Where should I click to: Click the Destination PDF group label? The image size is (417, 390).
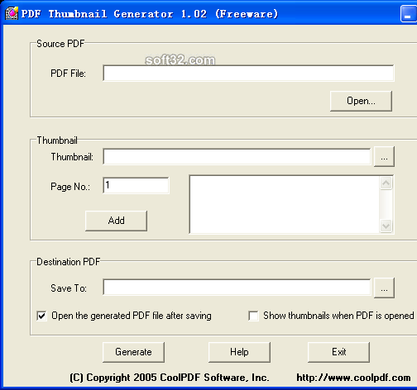68,262
